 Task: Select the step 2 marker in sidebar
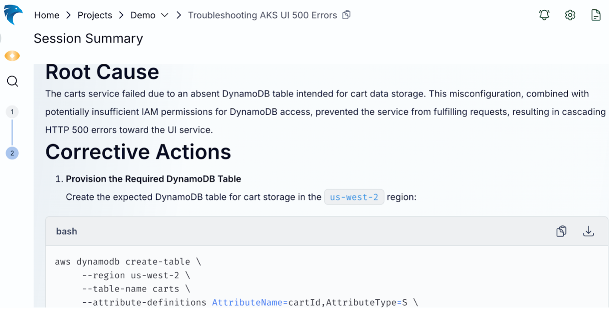pyautogui.click(x=12, y=153)
